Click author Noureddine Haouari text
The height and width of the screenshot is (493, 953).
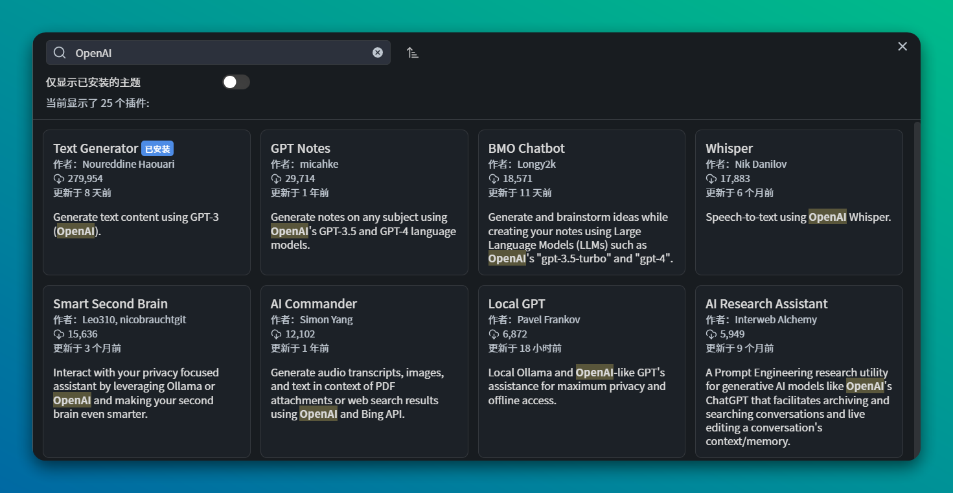128,165
